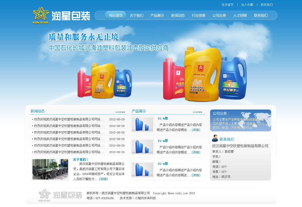The width and height of the screenshot is (302, 207).
Task: Open the third product's 1L-A型 title
Action: click(x=163, y=164)
